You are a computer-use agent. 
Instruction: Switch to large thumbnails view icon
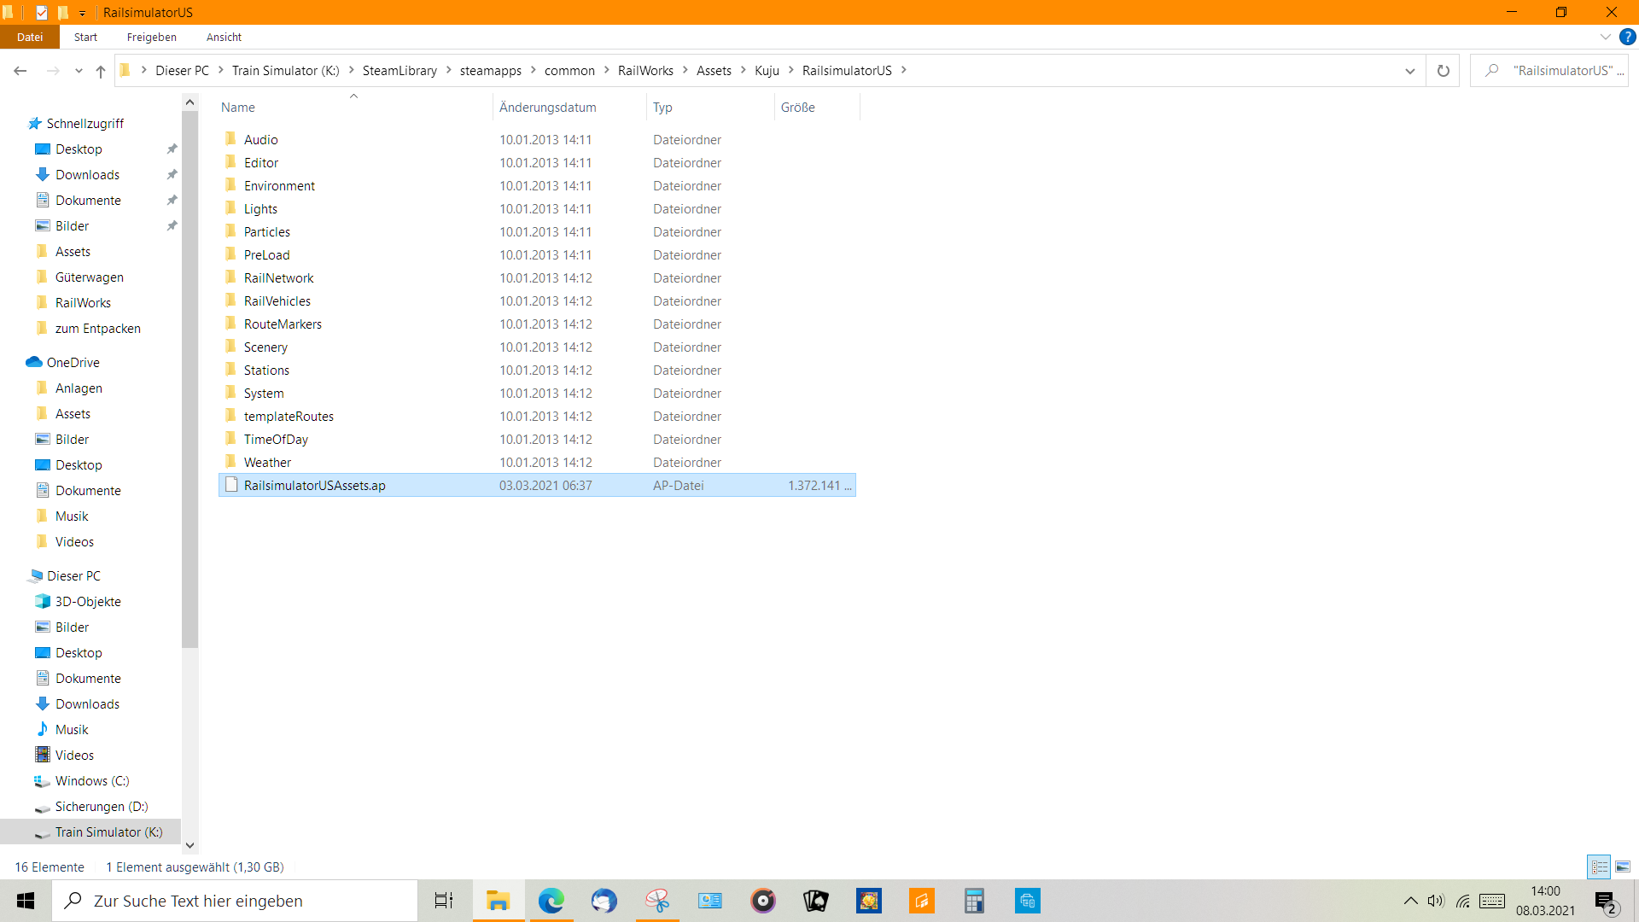pyautogui.click(x=1623, y=867)
